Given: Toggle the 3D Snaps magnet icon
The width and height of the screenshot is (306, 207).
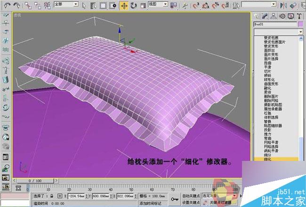Looking at the screenshot, I should tap(196, 6).
